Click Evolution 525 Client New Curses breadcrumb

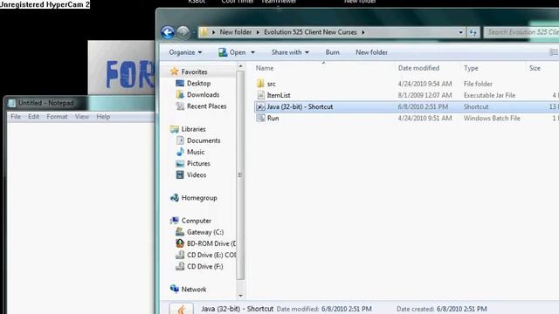[x=310, y=32]
